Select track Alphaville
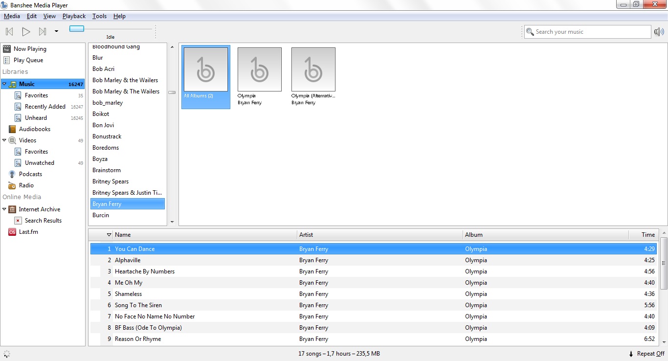This screenshot has width=668, height=361. (x=374, y=260)
